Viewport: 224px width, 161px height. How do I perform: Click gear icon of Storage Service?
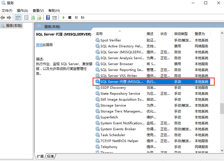tap(98, 105)
